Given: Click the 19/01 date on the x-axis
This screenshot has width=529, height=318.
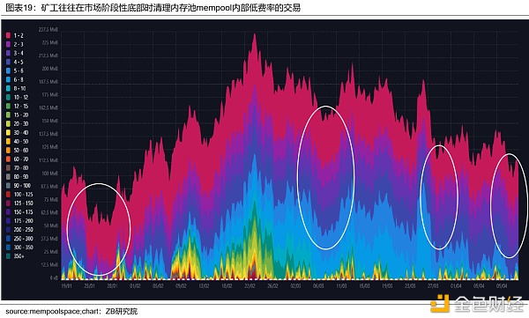Looking at the screenshot, I should tap(66, 286).
